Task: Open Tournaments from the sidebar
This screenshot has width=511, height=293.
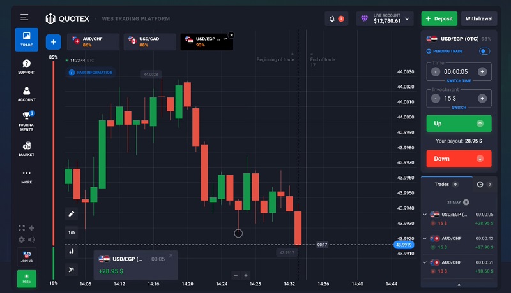Action: click(27, 122)
